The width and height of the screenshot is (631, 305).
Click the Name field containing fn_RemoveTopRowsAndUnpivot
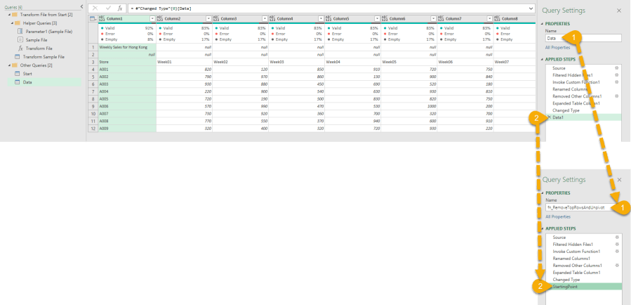point(578,208)
